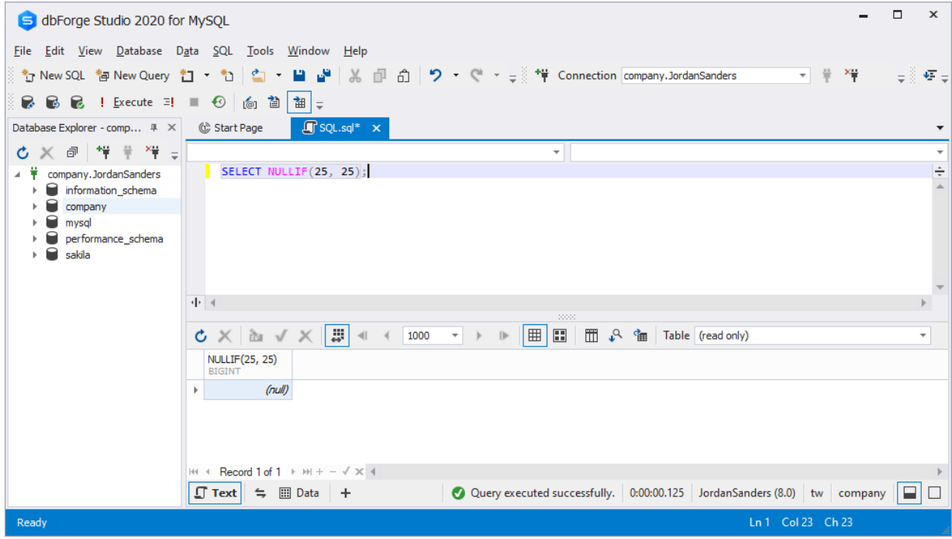The width and height of the screenshot is (952, 539).
Task: Click the Save icon in toolbar
Action: [x=299, y=75]
